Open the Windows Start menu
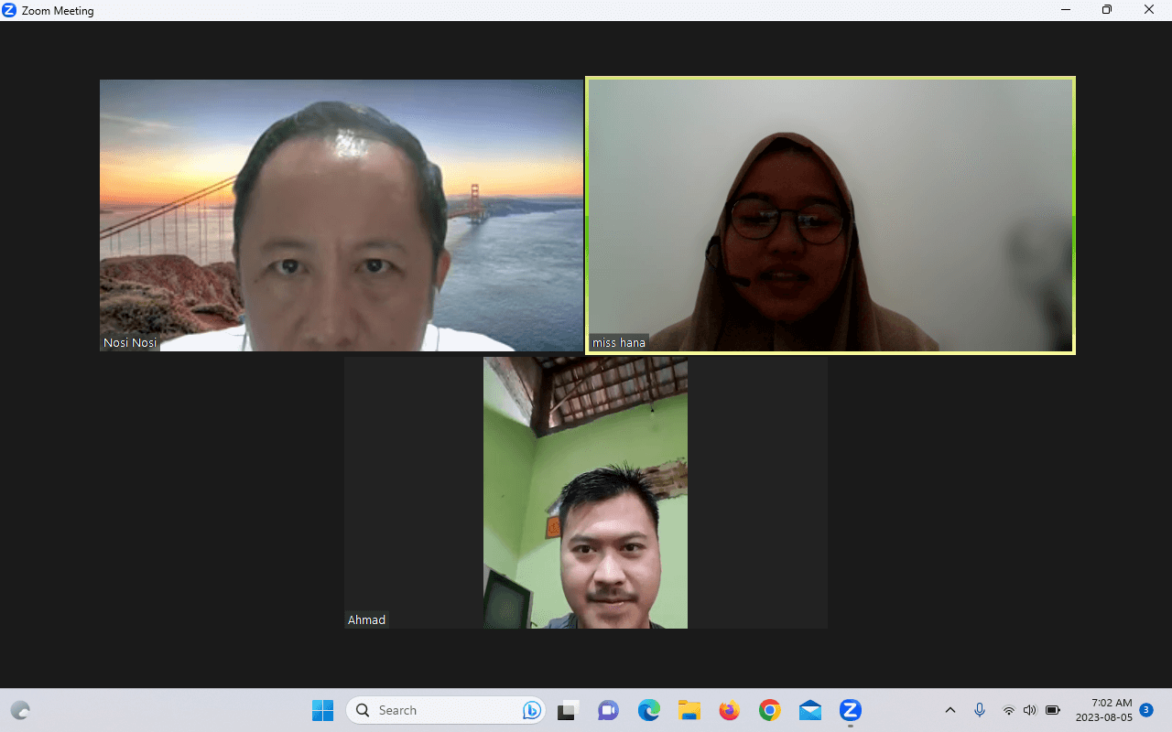This screenshot has height=732, width=1172. (322, 710)
